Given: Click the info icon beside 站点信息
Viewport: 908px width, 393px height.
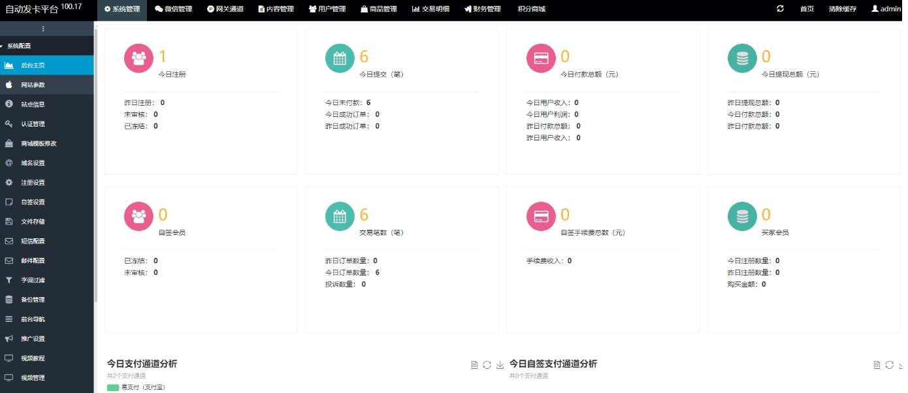Looking at the screenshot, I should (9, 104).
